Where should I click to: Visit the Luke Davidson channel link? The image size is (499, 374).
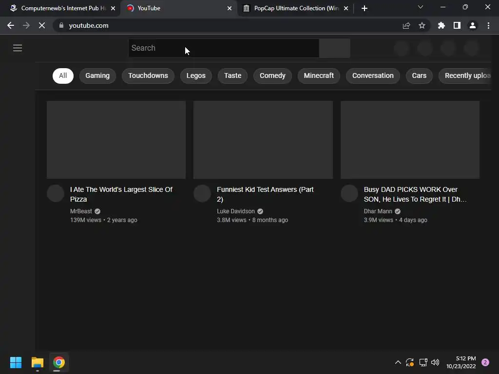236,211
